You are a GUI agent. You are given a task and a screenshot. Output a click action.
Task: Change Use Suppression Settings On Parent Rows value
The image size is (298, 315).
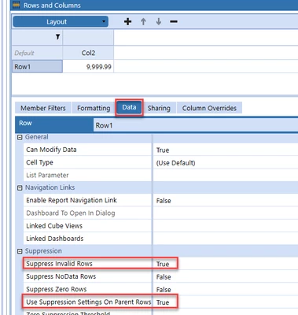(x=226, y=302)
